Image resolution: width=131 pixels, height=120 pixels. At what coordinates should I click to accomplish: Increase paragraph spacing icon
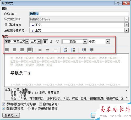point(65,50)
